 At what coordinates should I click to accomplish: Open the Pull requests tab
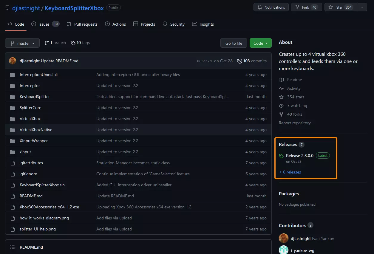pyautogui.click(x=82, y=24)
